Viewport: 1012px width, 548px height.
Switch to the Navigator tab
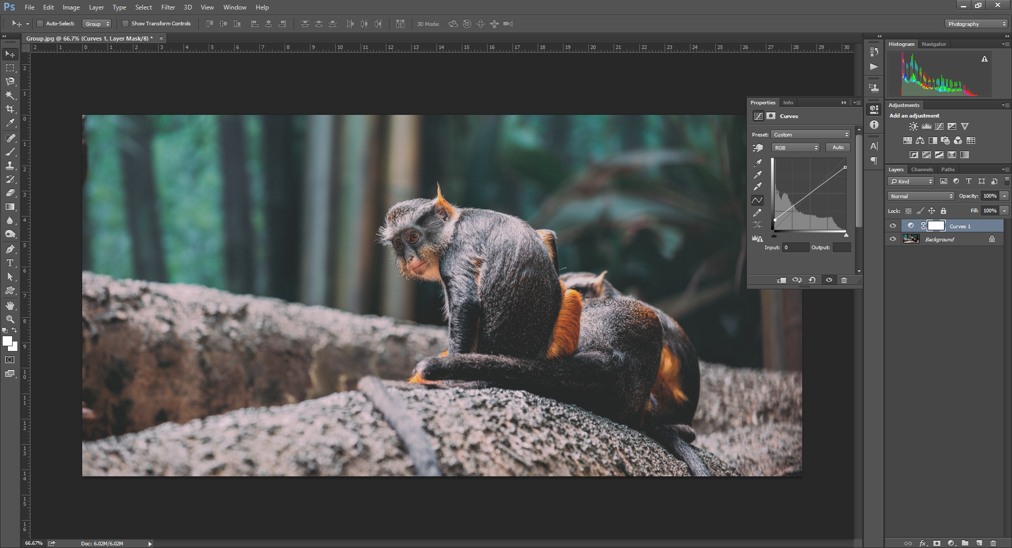pyautogui.click(x=934, y=44)
